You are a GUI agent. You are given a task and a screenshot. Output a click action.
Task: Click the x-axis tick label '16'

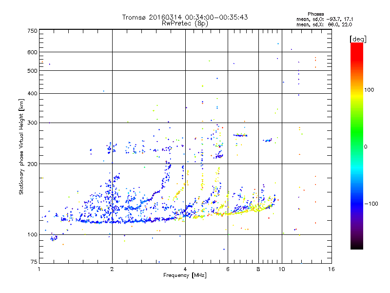tap(331, 269)
